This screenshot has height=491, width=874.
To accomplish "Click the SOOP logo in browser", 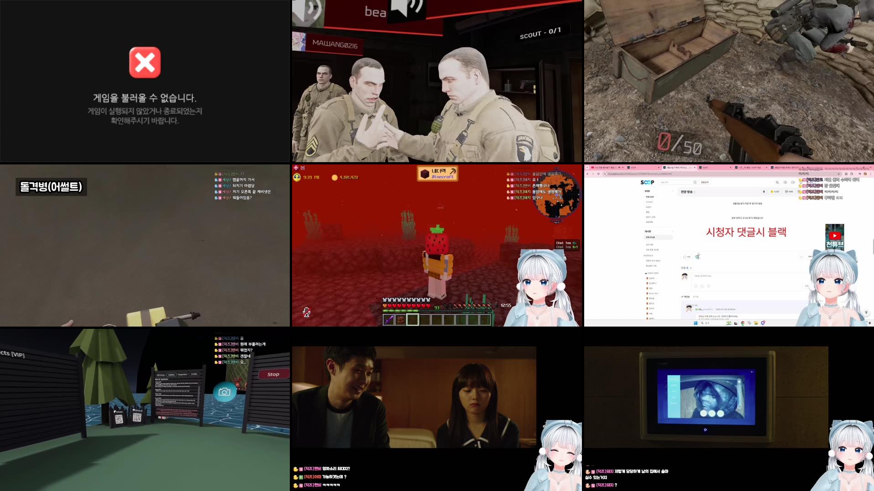I will click(647, 182).
